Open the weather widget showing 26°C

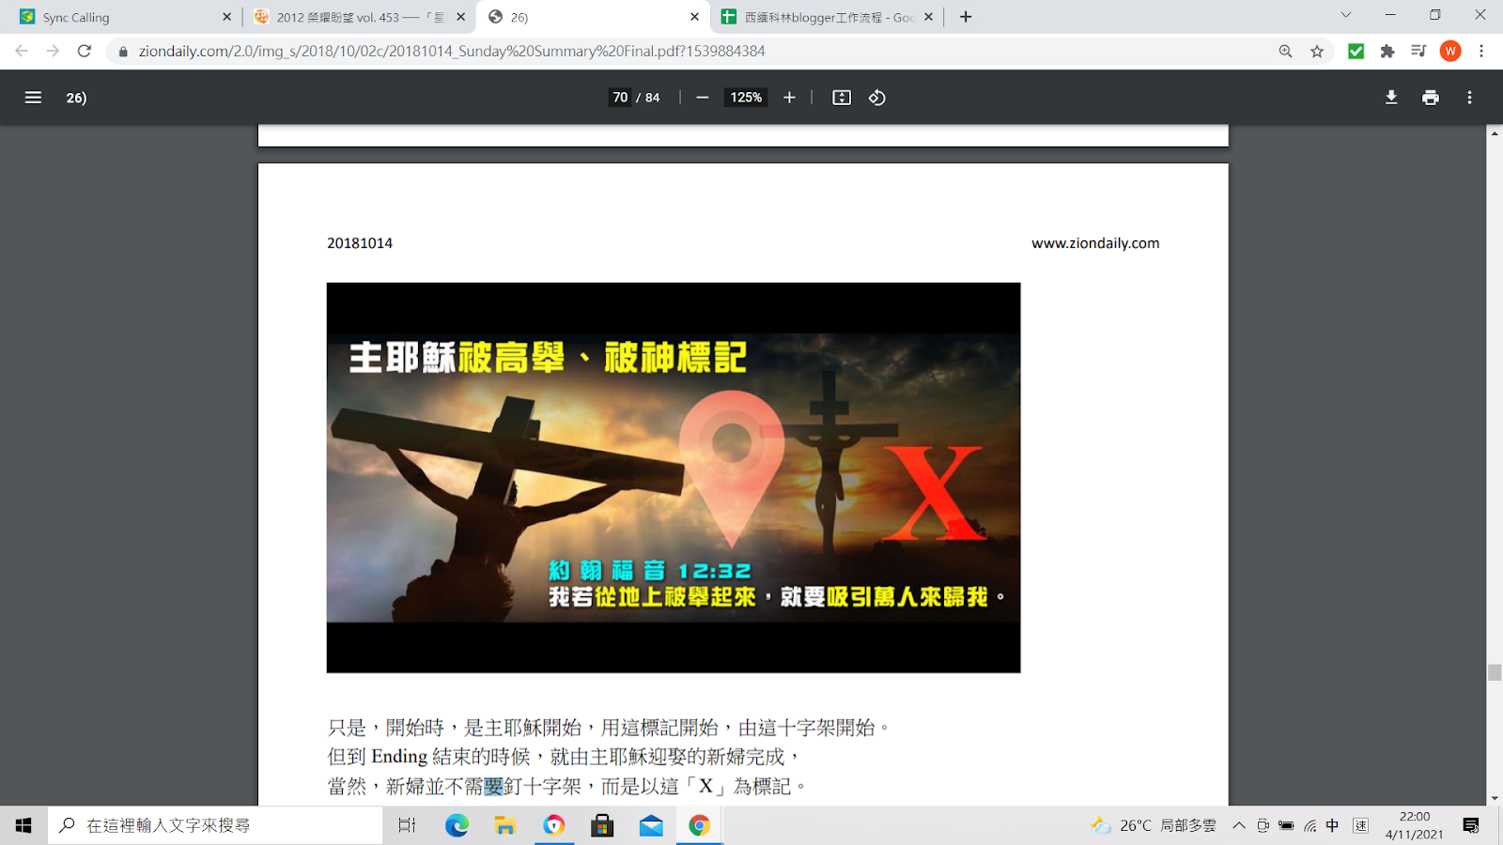[x=1153, y=825]
